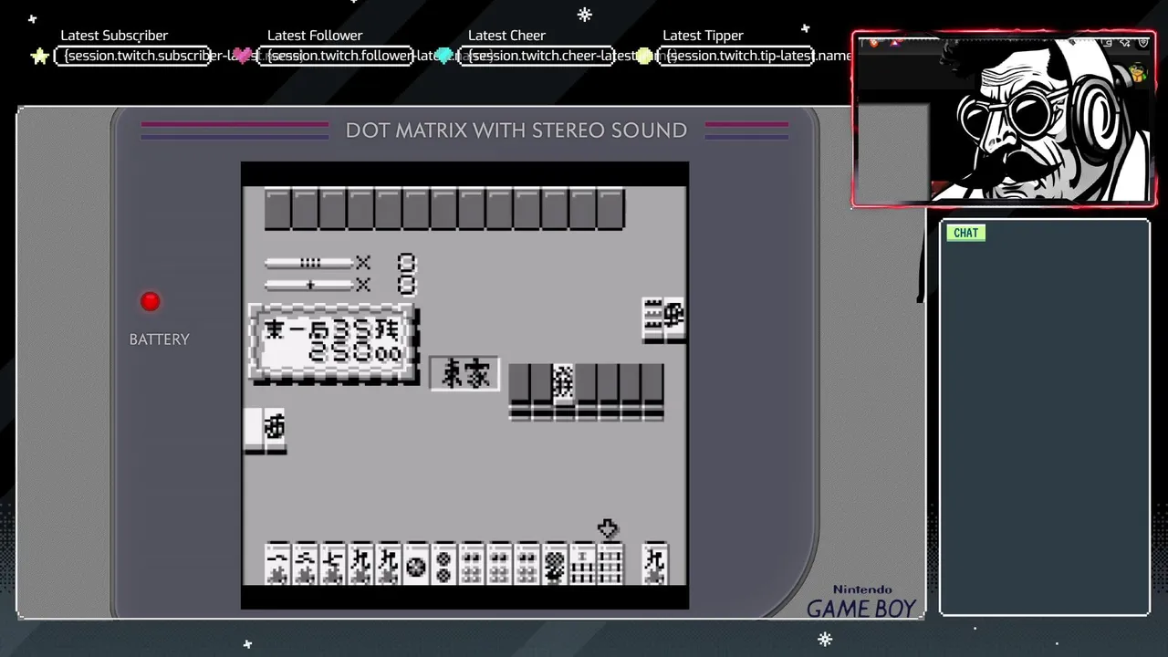The height and width of the screenshot is (657, 1168).
Task: Click the East round info score box
Action: (333, 343)
